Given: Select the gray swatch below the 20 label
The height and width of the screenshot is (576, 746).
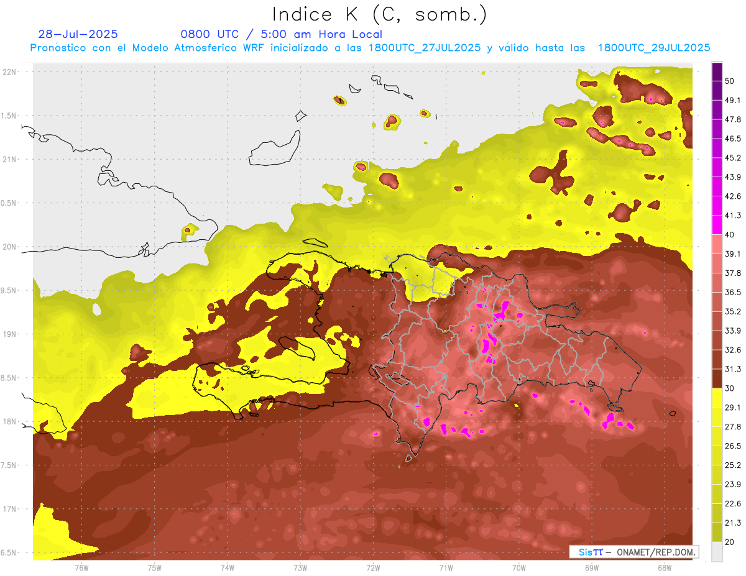Looking at the screenshot, I should (x=717, y=551).
